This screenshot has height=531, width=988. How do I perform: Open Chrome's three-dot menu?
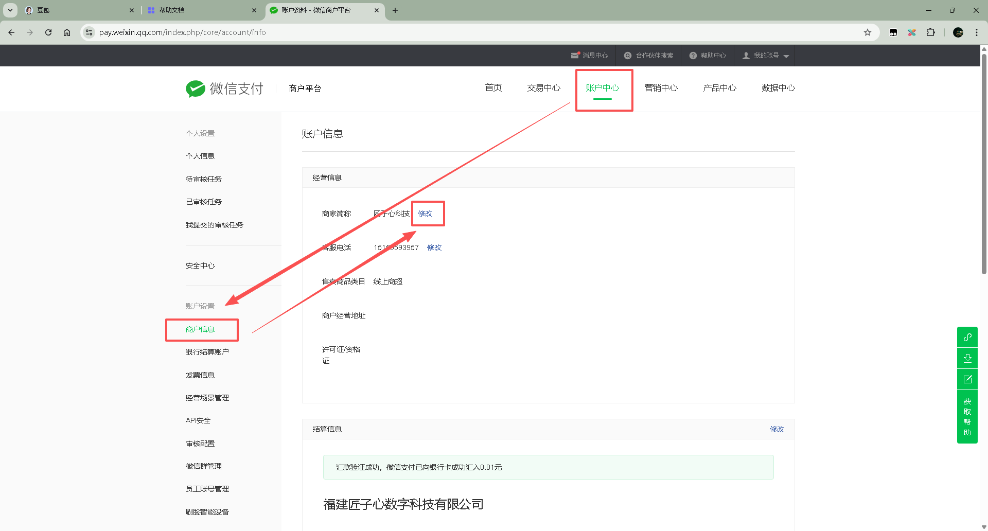976,32
